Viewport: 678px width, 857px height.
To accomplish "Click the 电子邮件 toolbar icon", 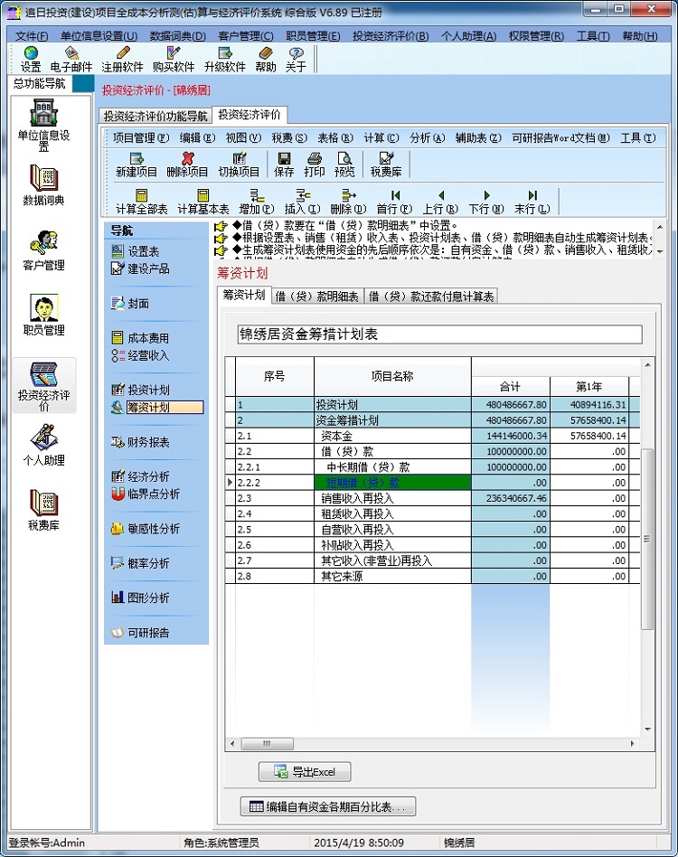I will pyautogui.click(x=71, y=60).
